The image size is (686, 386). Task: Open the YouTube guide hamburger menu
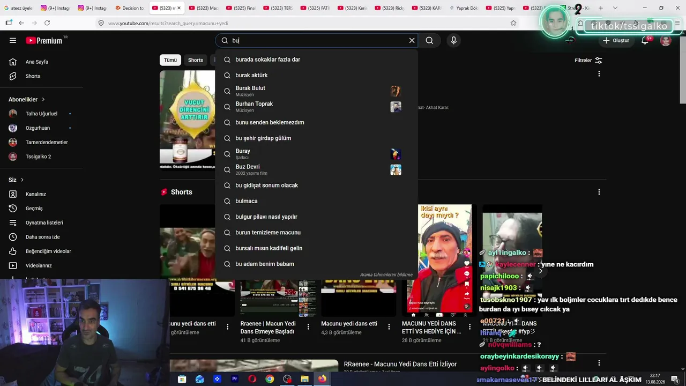(13, 40)
